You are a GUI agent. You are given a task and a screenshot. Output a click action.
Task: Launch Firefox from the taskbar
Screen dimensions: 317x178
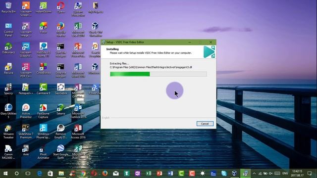[x=105, y=174]
